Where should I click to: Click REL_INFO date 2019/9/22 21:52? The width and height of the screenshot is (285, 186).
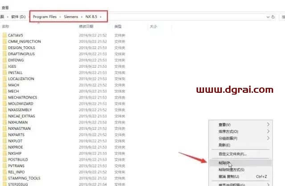click(x=93, y=172)
